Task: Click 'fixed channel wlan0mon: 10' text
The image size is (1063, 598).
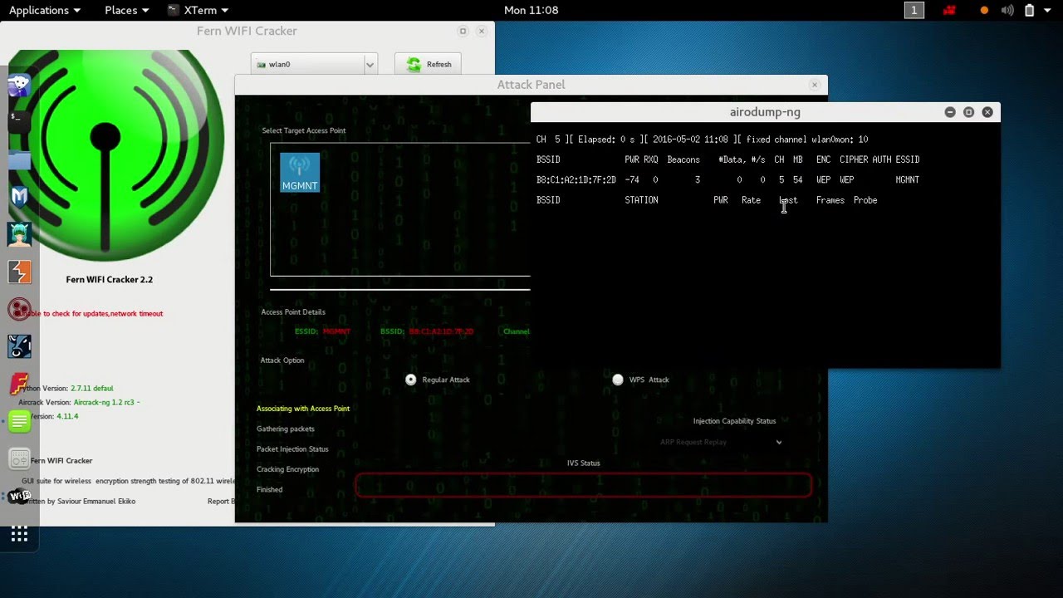Action: point(807,140)
